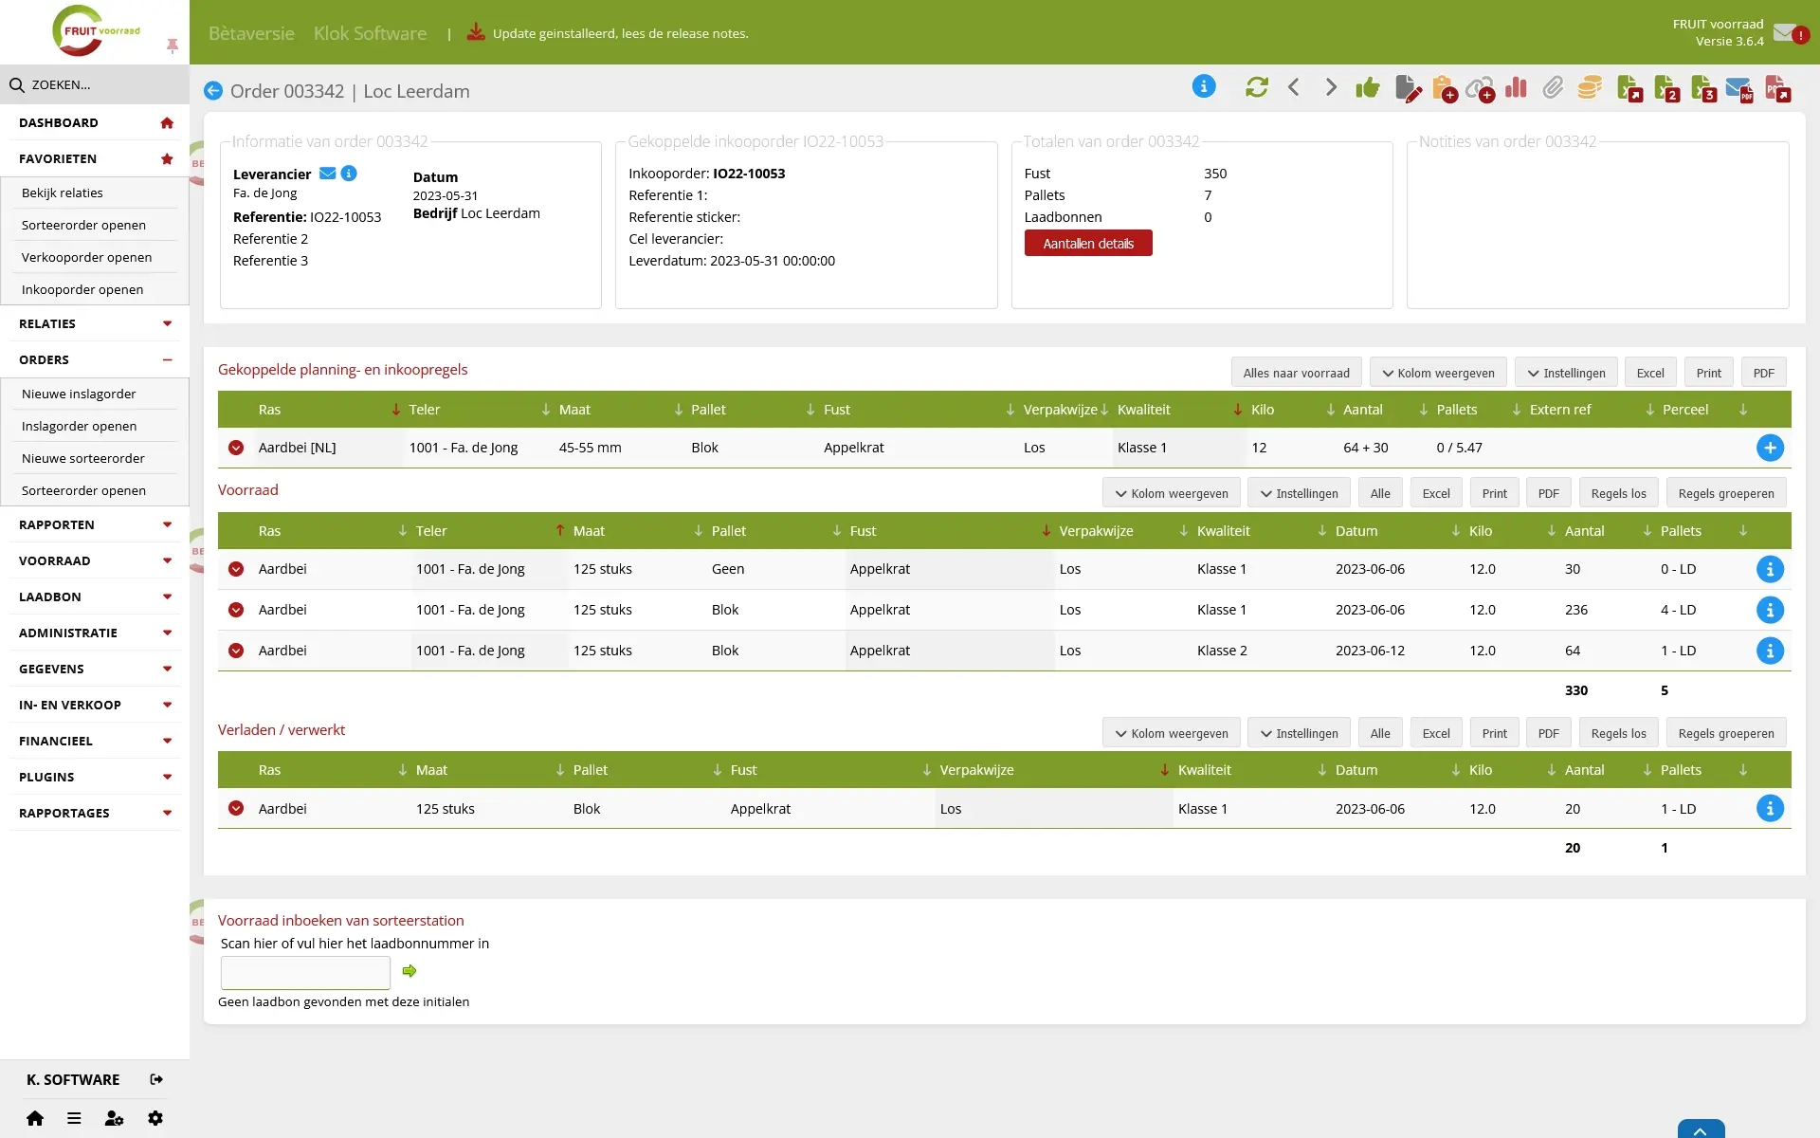
Task: Open Verkooporder openen favorite
Action: pos(86,257)
